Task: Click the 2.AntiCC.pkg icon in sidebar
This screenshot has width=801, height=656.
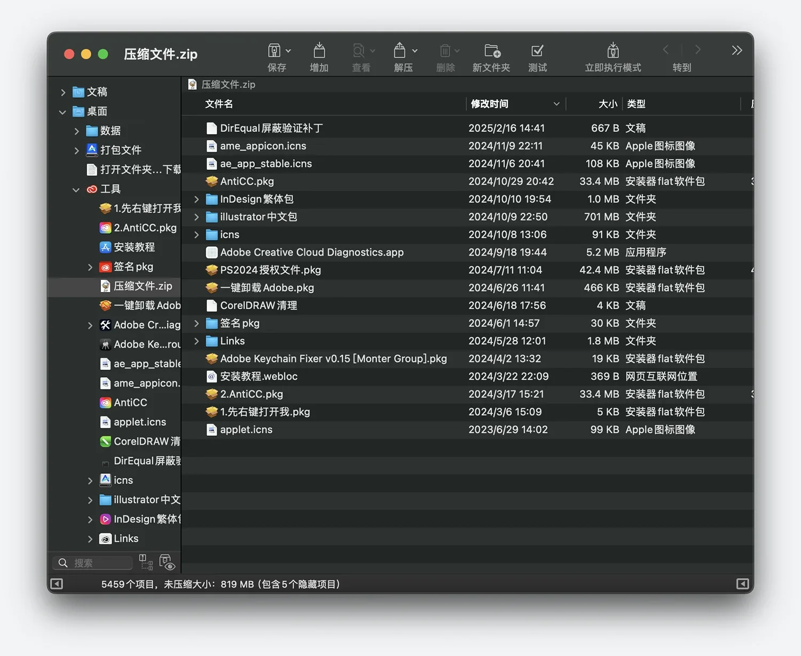Action: pos(106,228)
